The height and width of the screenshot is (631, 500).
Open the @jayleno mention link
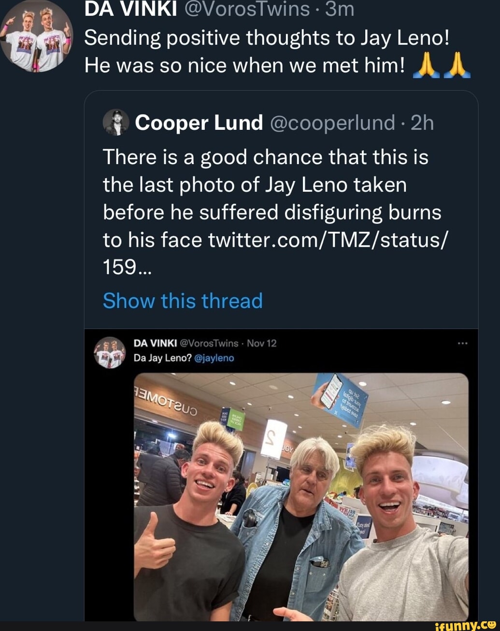tap(214, 358)
